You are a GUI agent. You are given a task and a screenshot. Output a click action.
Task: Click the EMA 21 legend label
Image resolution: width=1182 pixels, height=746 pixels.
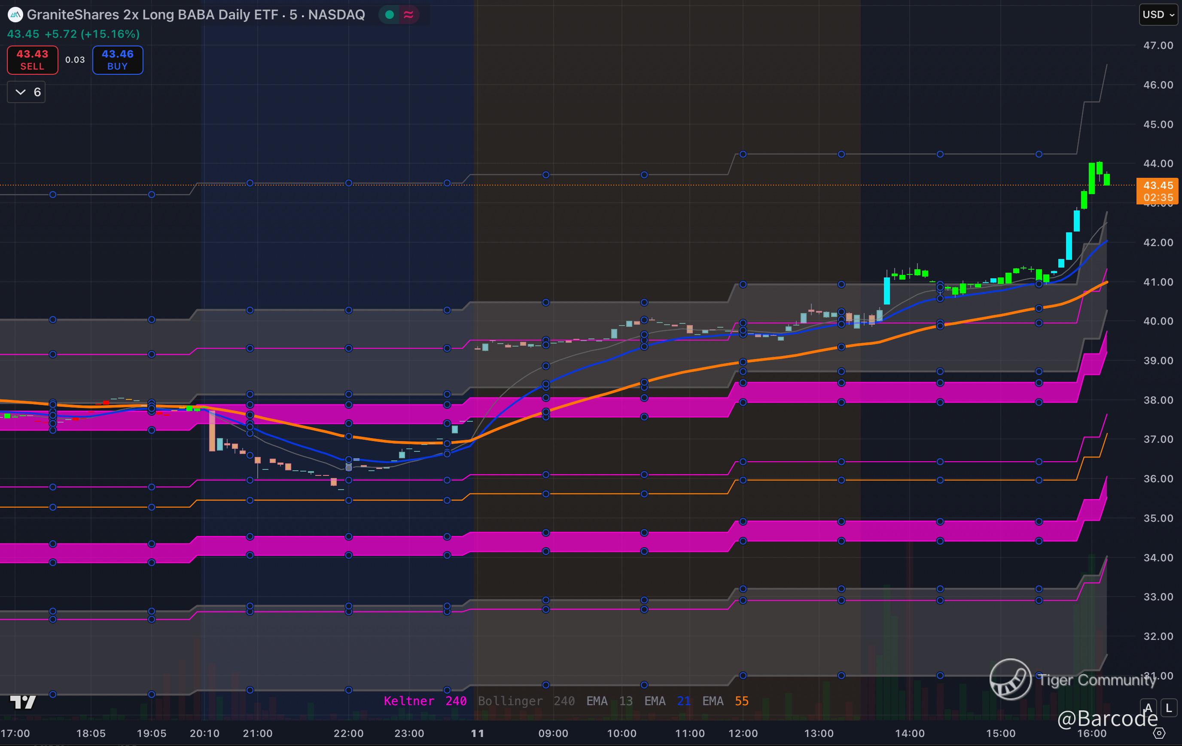(667, 701)
